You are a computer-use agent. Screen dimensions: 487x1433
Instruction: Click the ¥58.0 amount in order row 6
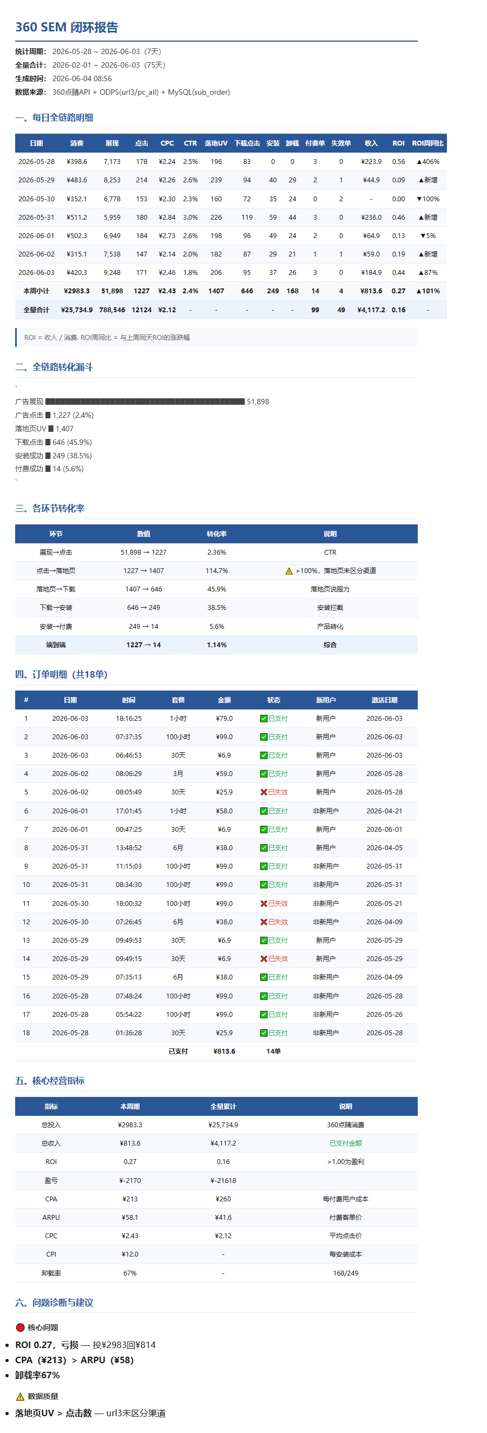click(224, 811)
